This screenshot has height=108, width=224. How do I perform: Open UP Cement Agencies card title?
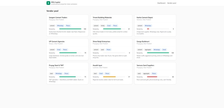57,41
